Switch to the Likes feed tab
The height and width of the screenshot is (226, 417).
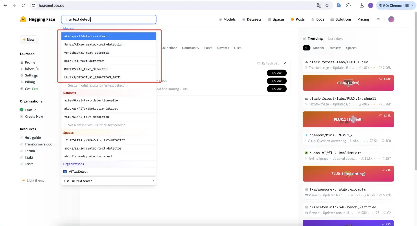(238, 48)
